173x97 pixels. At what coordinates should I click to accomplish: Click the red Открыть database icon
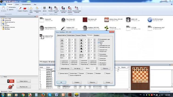click(25, 9)
